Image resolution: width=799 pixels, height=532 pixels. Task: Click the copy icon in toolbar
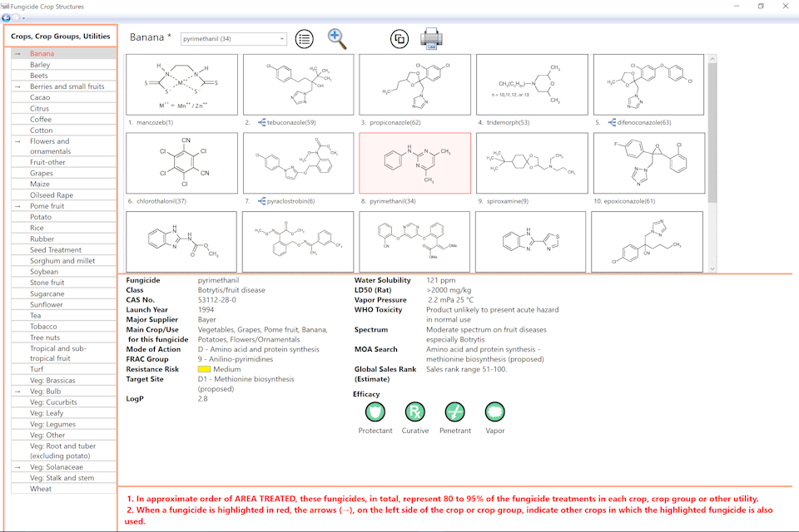(x=399, y=38)
